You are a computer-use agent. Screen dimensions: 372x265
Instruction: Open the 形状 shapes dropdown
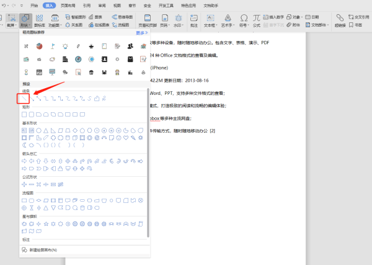25,20
